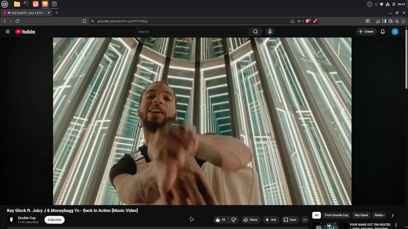Select From Double Cup filter chip
This screenshot has width=408, height=229.
(336, 215)
